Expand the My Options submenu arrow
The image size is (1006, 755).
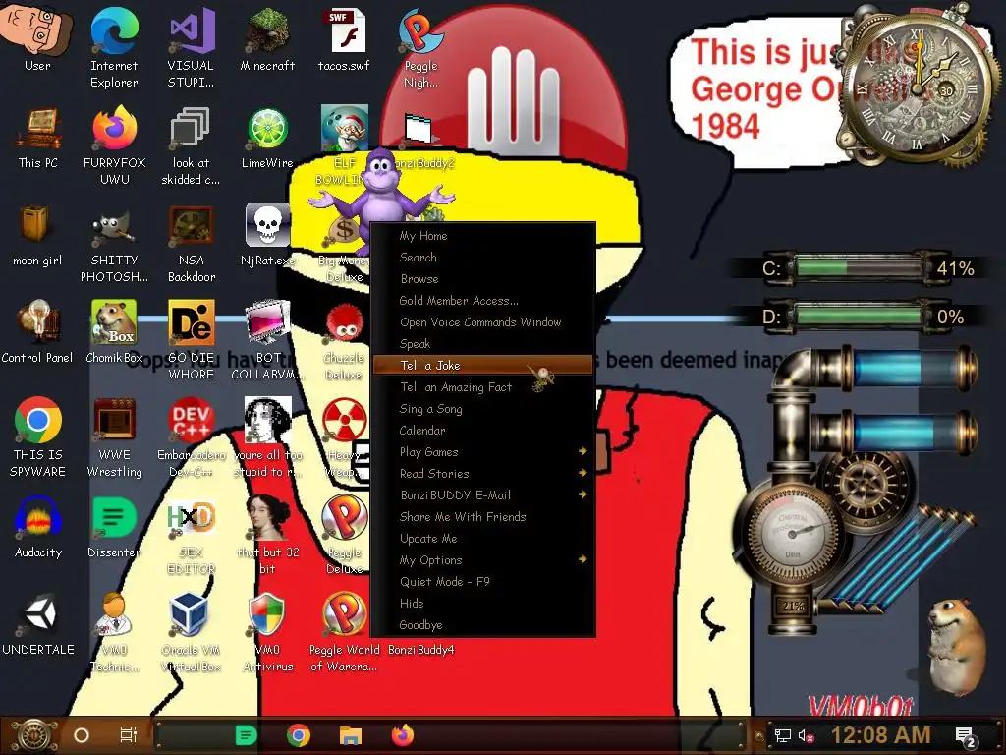pos(582,559)
